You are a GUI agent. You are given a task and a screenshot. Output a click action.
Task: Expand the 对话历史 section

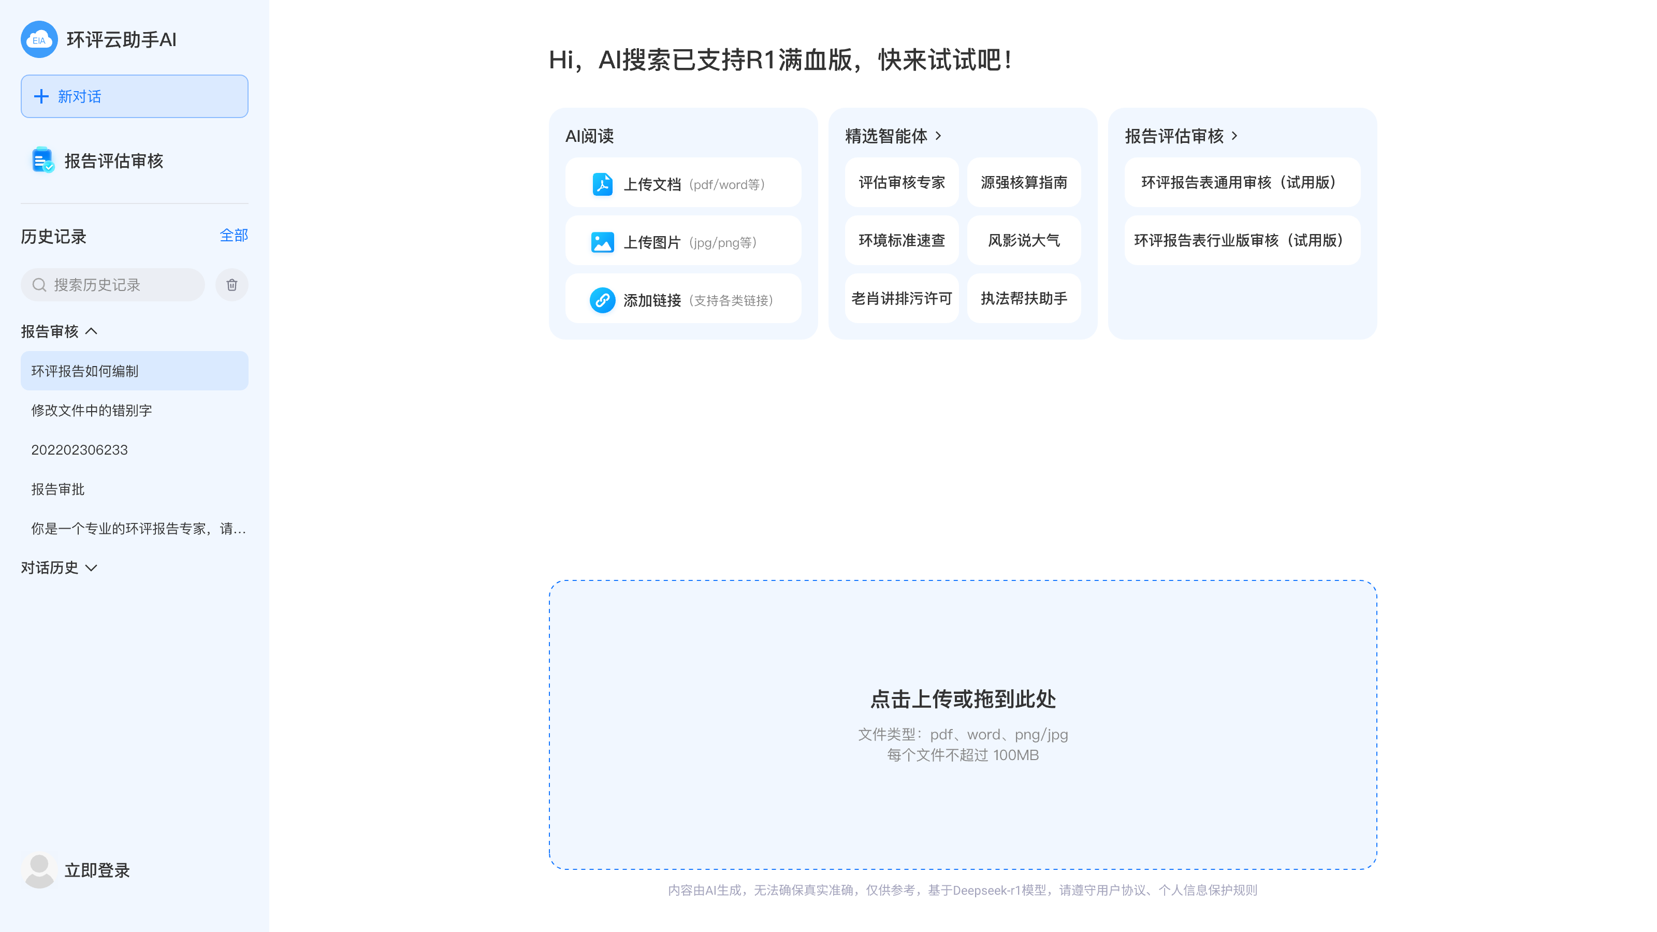pyautogui.click(x=91, y=567)
